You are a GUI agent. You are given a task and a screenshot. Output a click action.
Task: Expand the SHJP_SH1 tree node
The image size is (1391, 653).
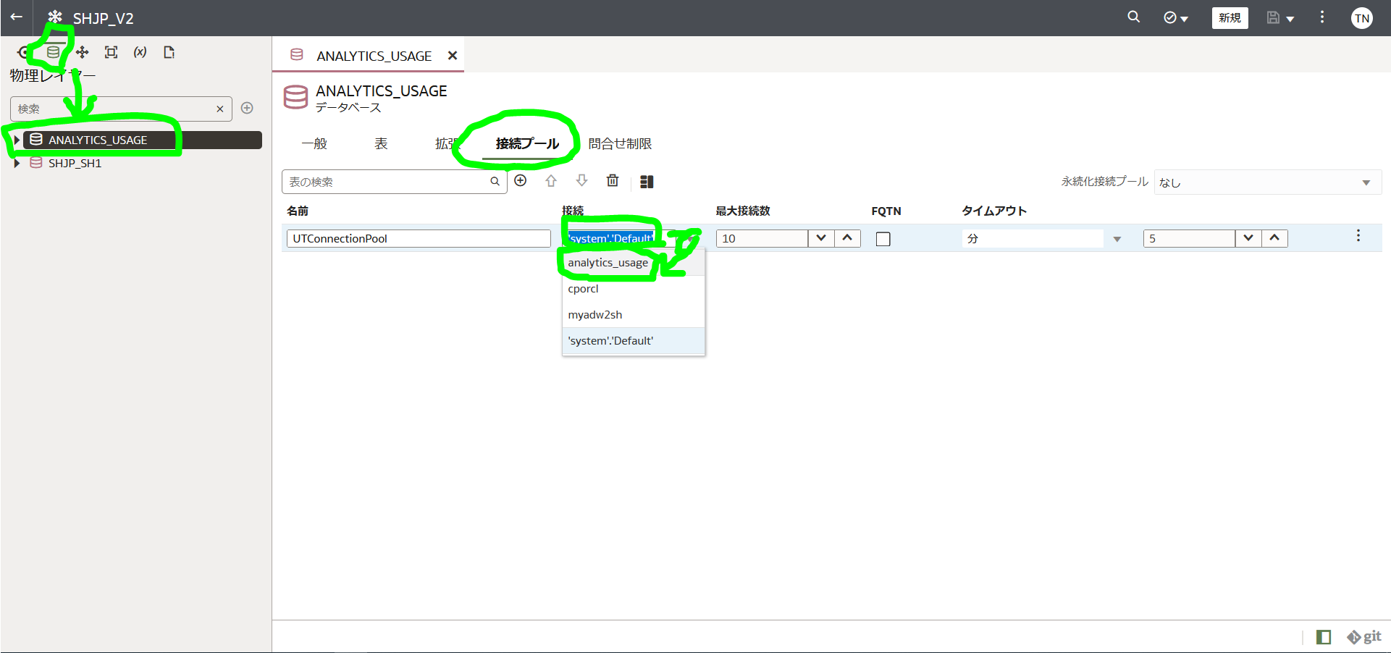tap(16, 163)
